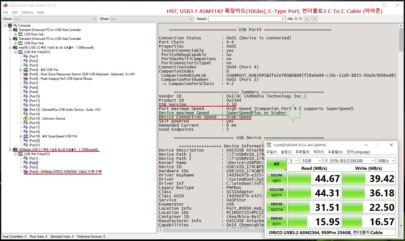Open CrystalDiskMark 프로필(P) menu
The height and width of the screenshot is (241, 405).
302,152
